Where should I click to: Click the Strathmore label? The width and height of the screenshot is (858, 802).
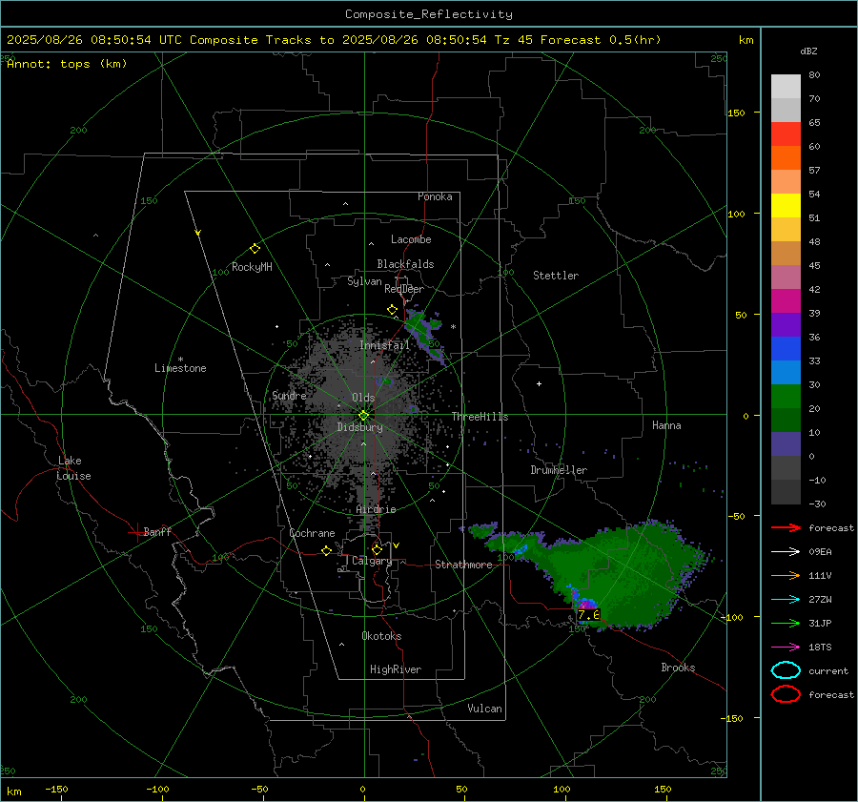pyautogui.click(x=463, y=565)
